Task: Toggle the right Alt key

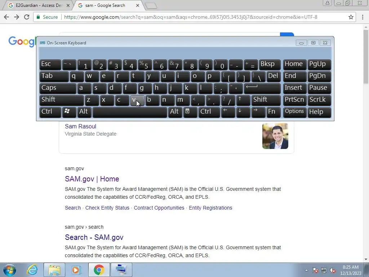Action: 175,112
